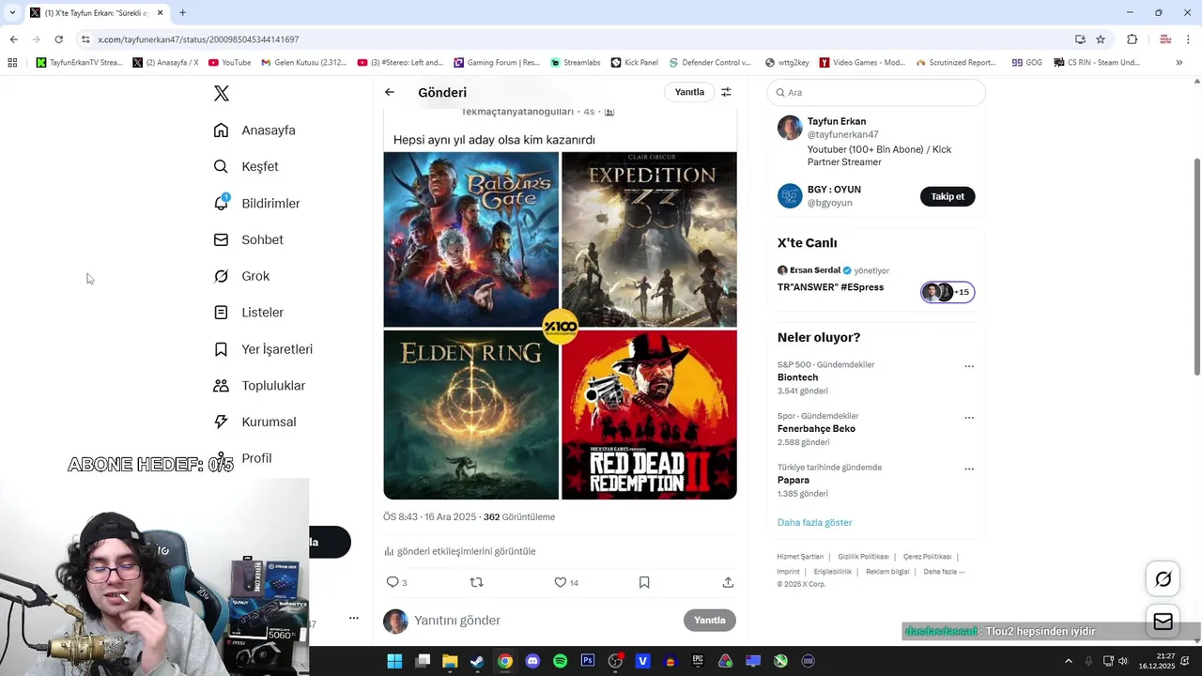Viewport: 1202px width, 676px height.
Task: Bookmark the post
Action: (644, 582)
